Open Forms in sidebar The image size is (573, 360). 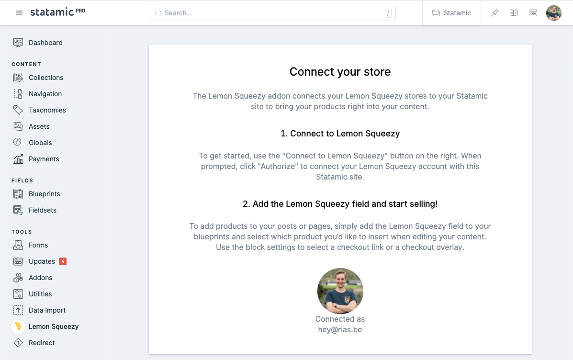click(x=38, y=245)
